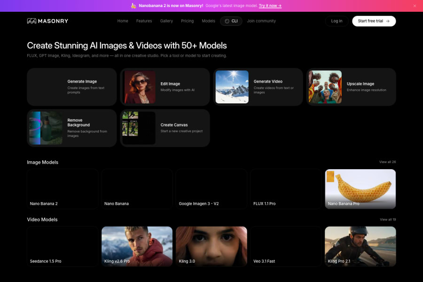Click arrow icon in Start free trial
Image resolution: width=423 pixels, height=282 pixels.
388,21
